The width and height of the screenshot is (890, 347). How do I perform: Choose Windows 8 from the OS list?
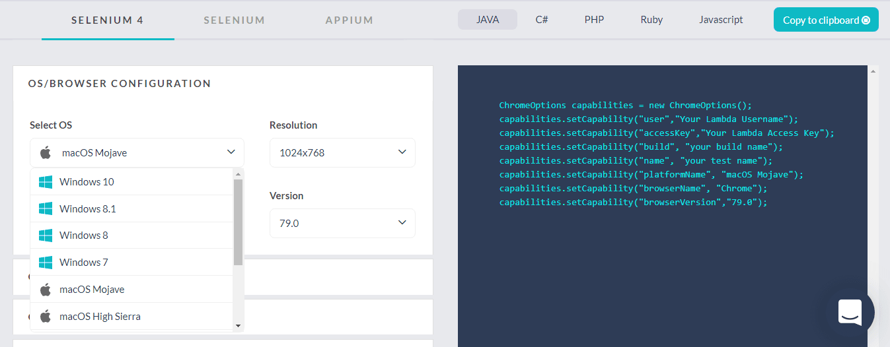click(131, 236)
